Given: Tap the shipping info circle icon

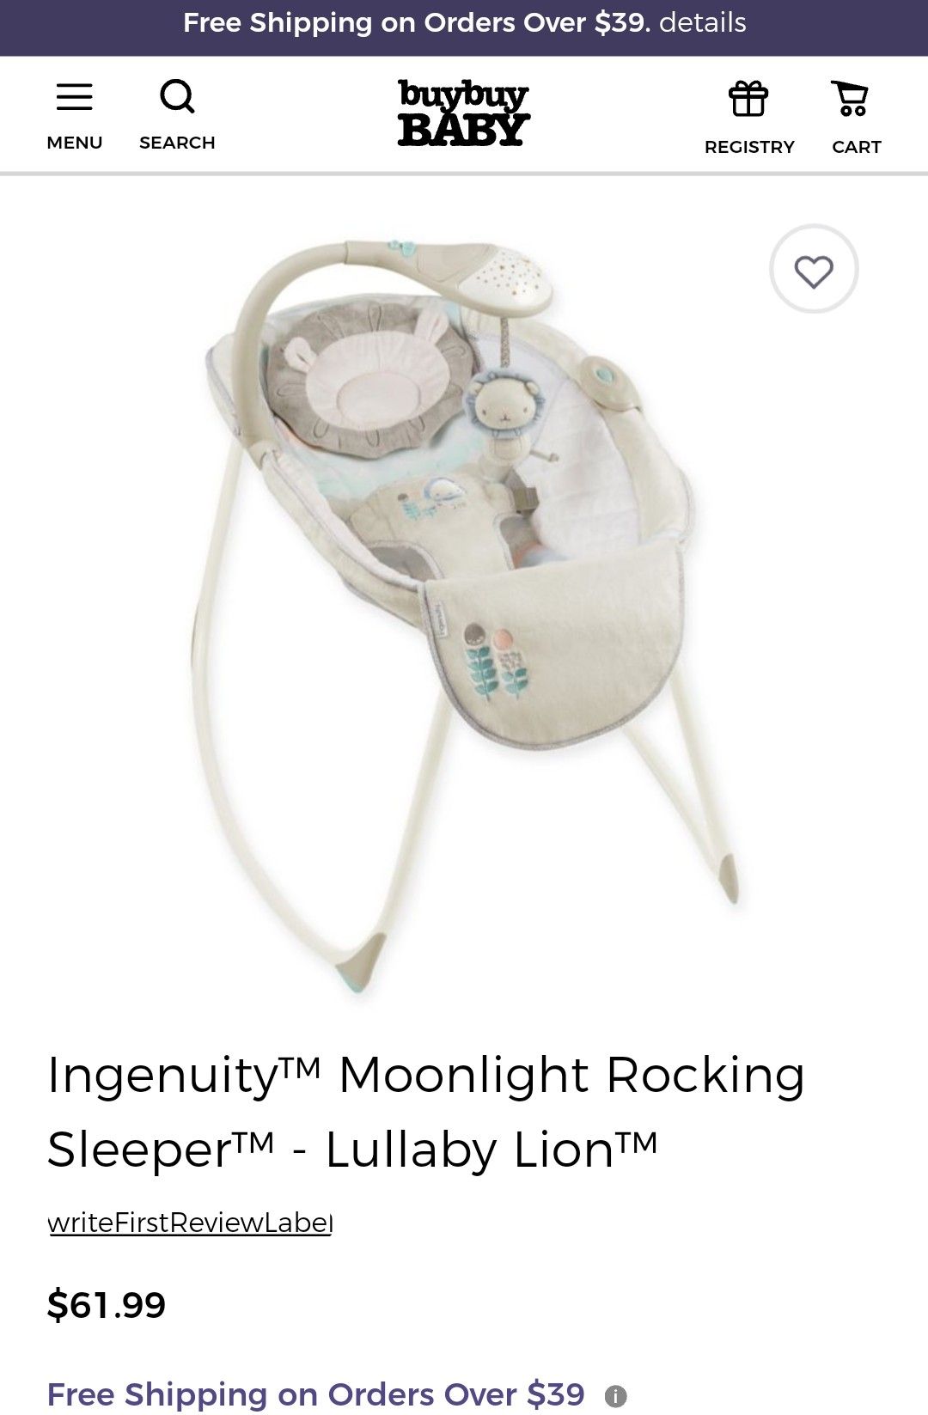Looking at the screenshot, I should click(615, 1396).
